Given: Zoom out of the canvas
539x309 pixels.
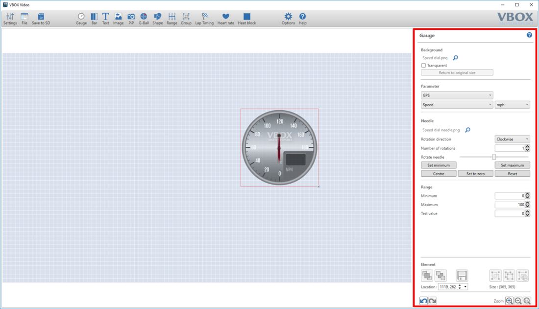Looking at the screenshot, I should (x=518, y=301).
